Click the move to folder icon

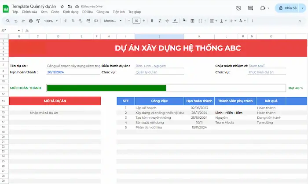(x=70, y=7)
